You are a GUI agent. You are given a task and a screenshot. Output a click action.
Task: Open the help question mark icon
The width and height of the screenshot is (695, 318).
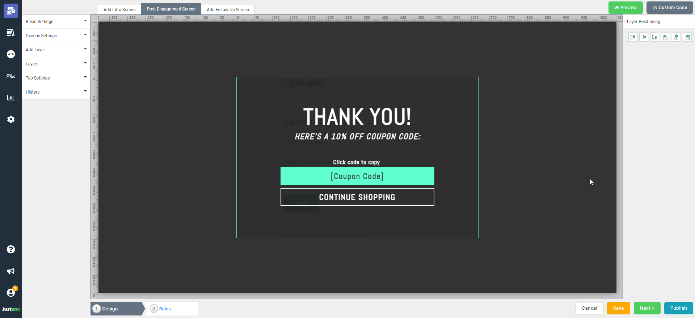11,249
